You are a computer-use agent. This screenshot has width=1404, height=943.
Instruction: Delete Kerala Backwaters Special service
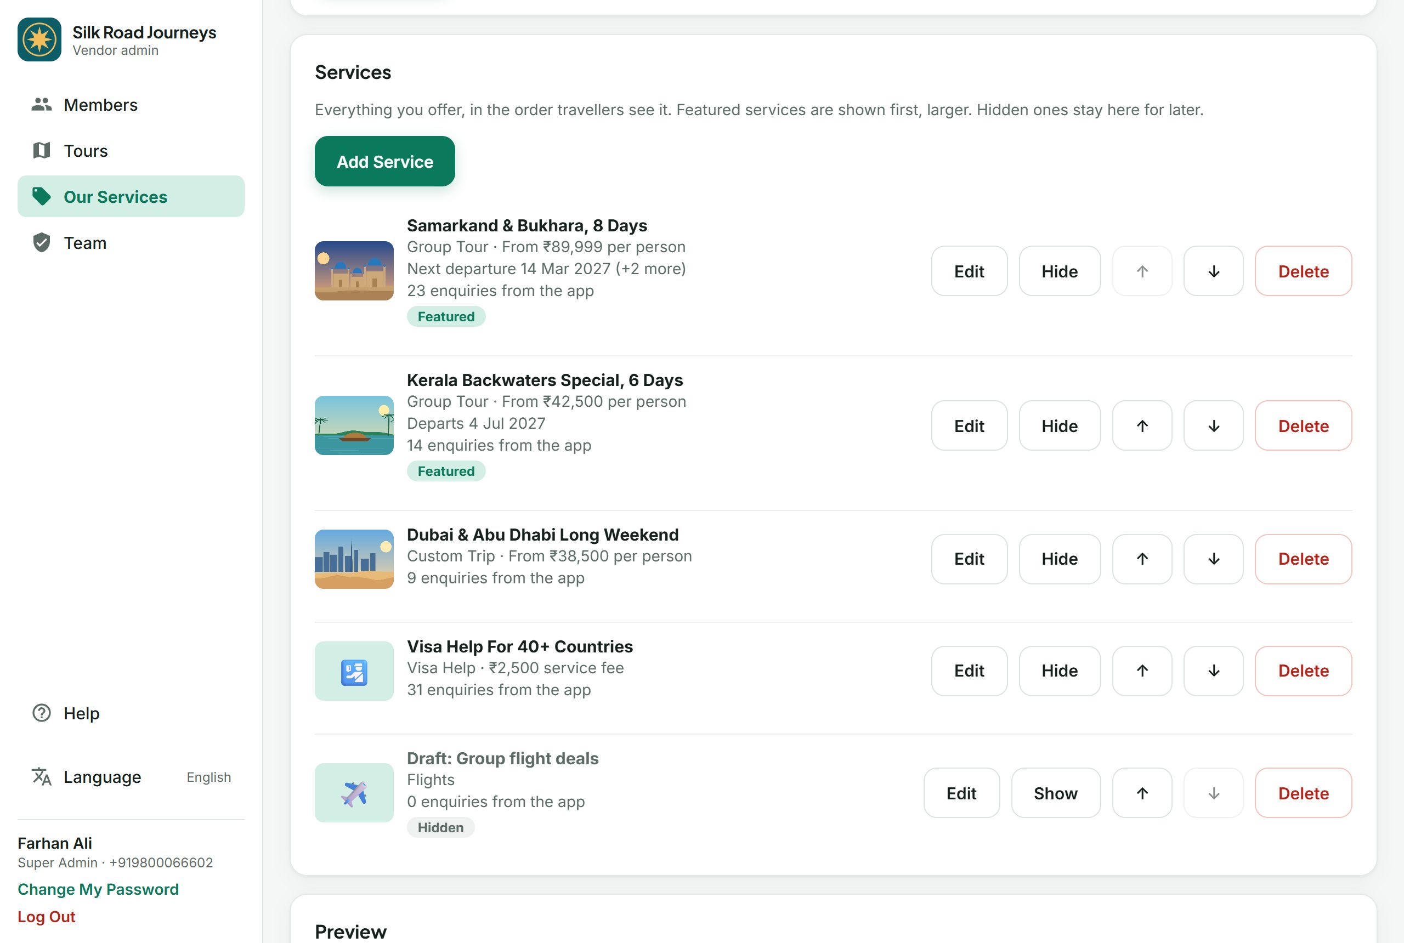(x=1303, y=426)
